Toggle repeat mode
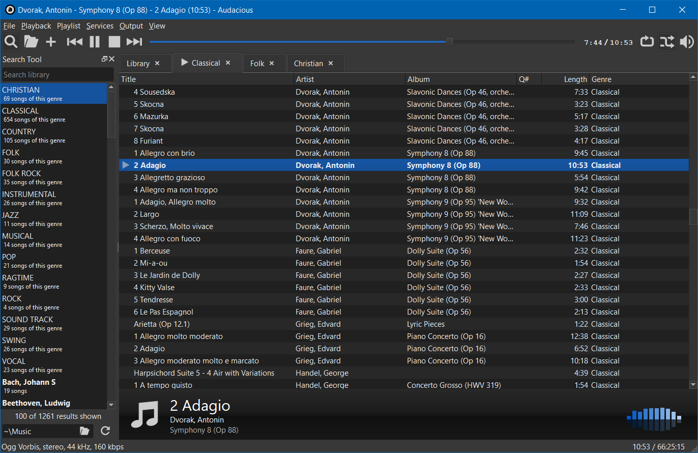The image size is (698, 453). tap(647, 42)
